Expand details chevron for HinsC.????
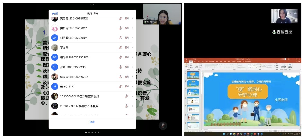304x139 pixels. tap(132, 86)
